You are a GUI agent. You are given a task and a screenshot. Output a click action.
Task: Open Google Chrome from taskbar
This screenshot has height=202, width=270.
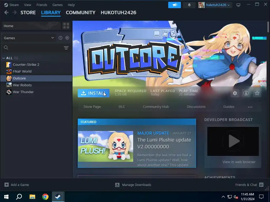(x=45, y=197)
